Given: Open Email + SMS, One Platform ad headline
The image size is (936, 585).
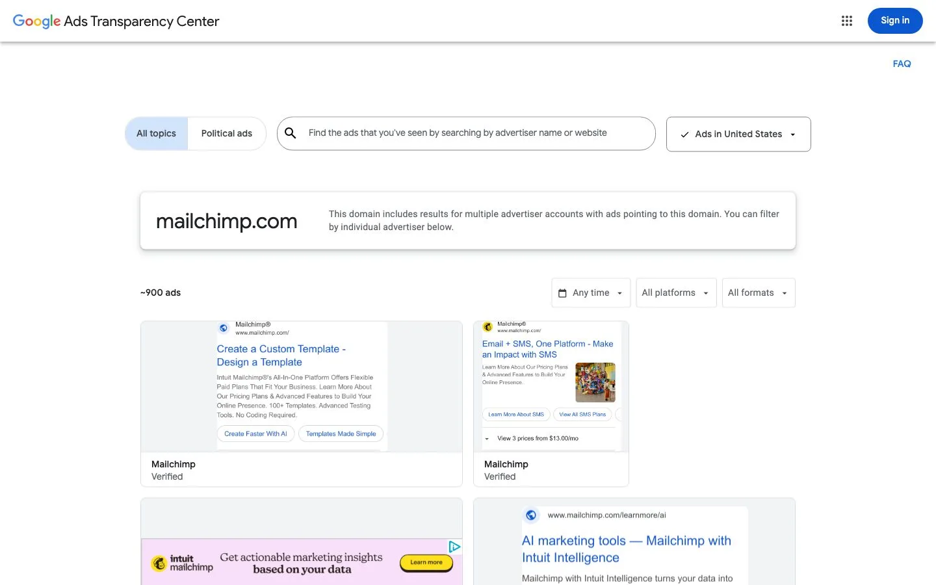Looking at the screenshot, I should pos(547,349).
